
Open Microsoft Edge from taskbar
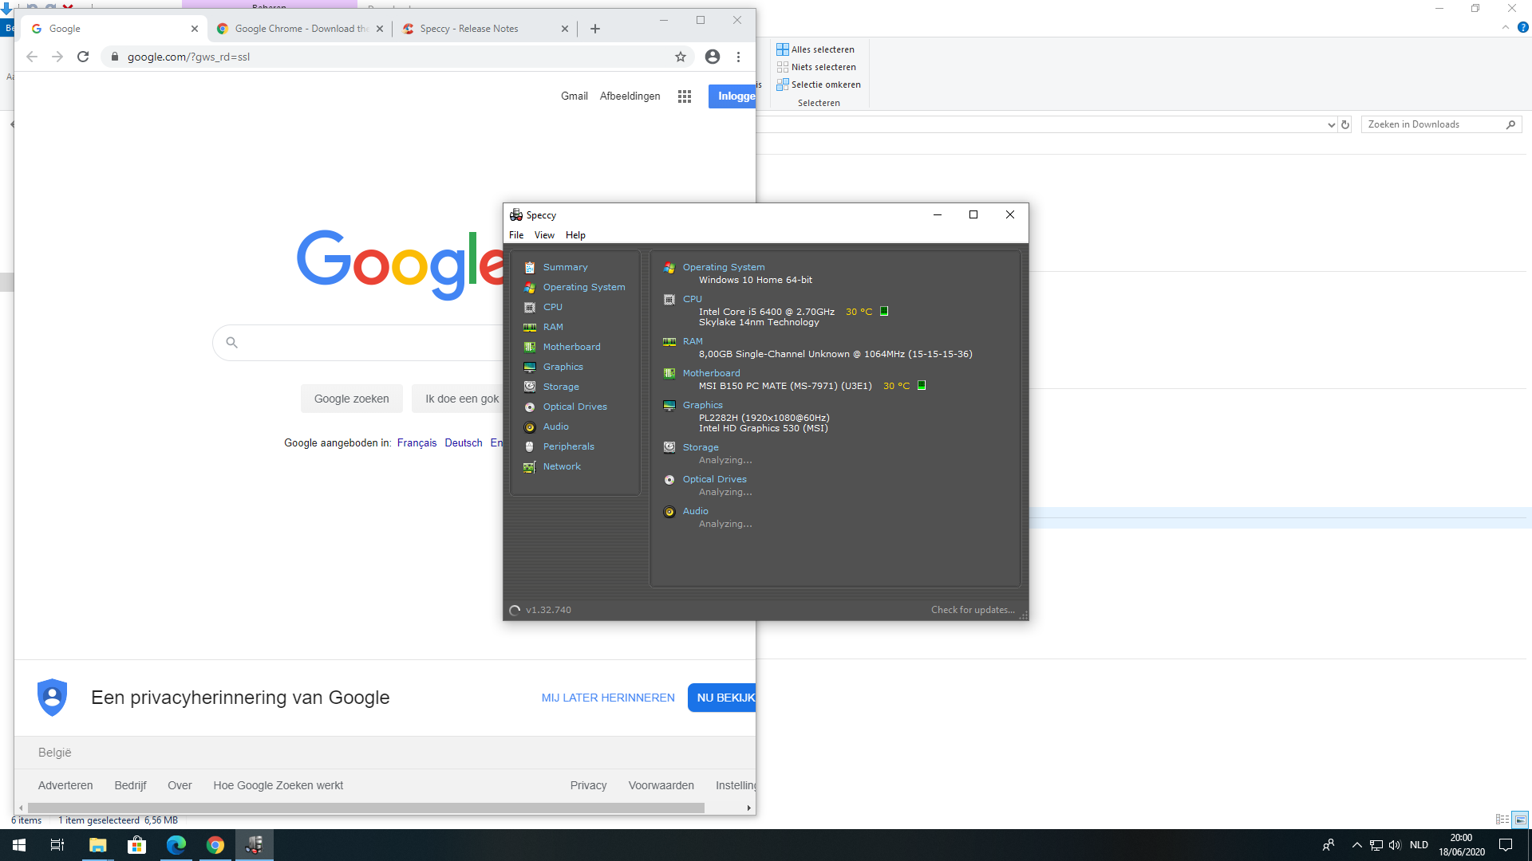[176, 845]
